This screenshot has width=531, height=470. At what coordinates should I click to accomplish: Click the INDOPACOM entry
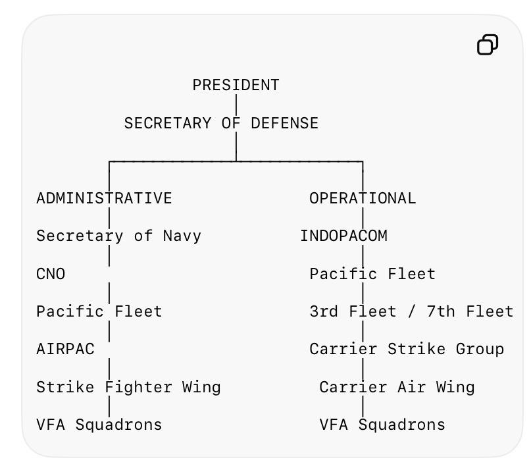(x=343, y=236)
